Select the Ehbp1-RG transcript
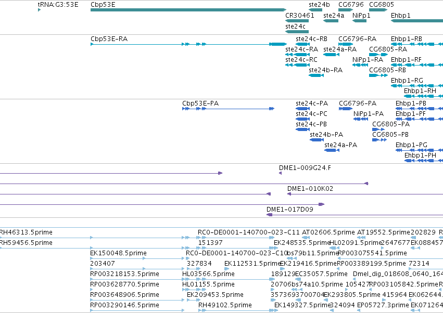The image size is (443, 313). 417,86
